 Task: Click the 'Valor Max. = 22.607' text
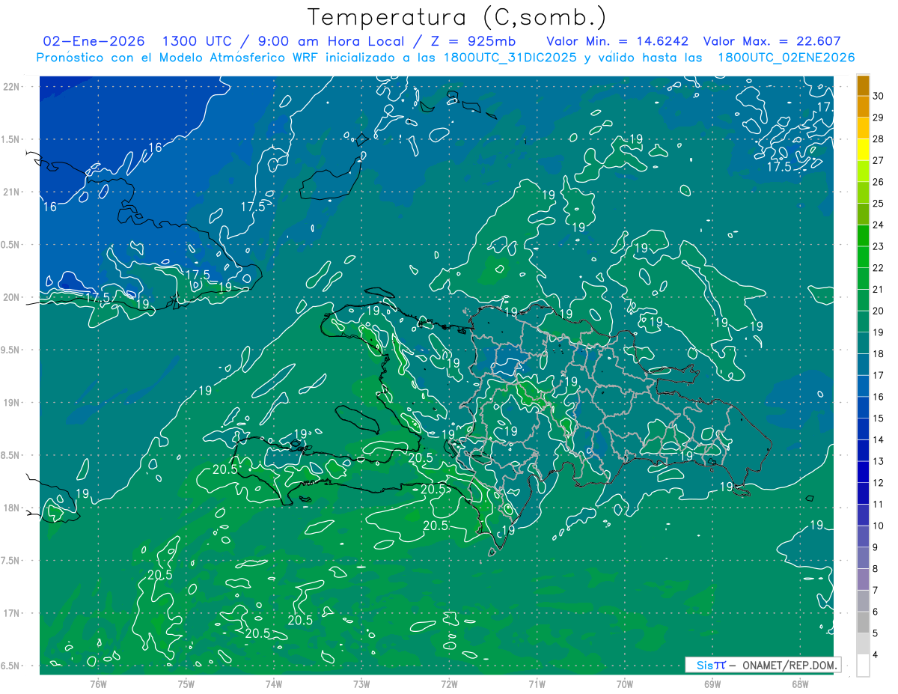(772, 41)
